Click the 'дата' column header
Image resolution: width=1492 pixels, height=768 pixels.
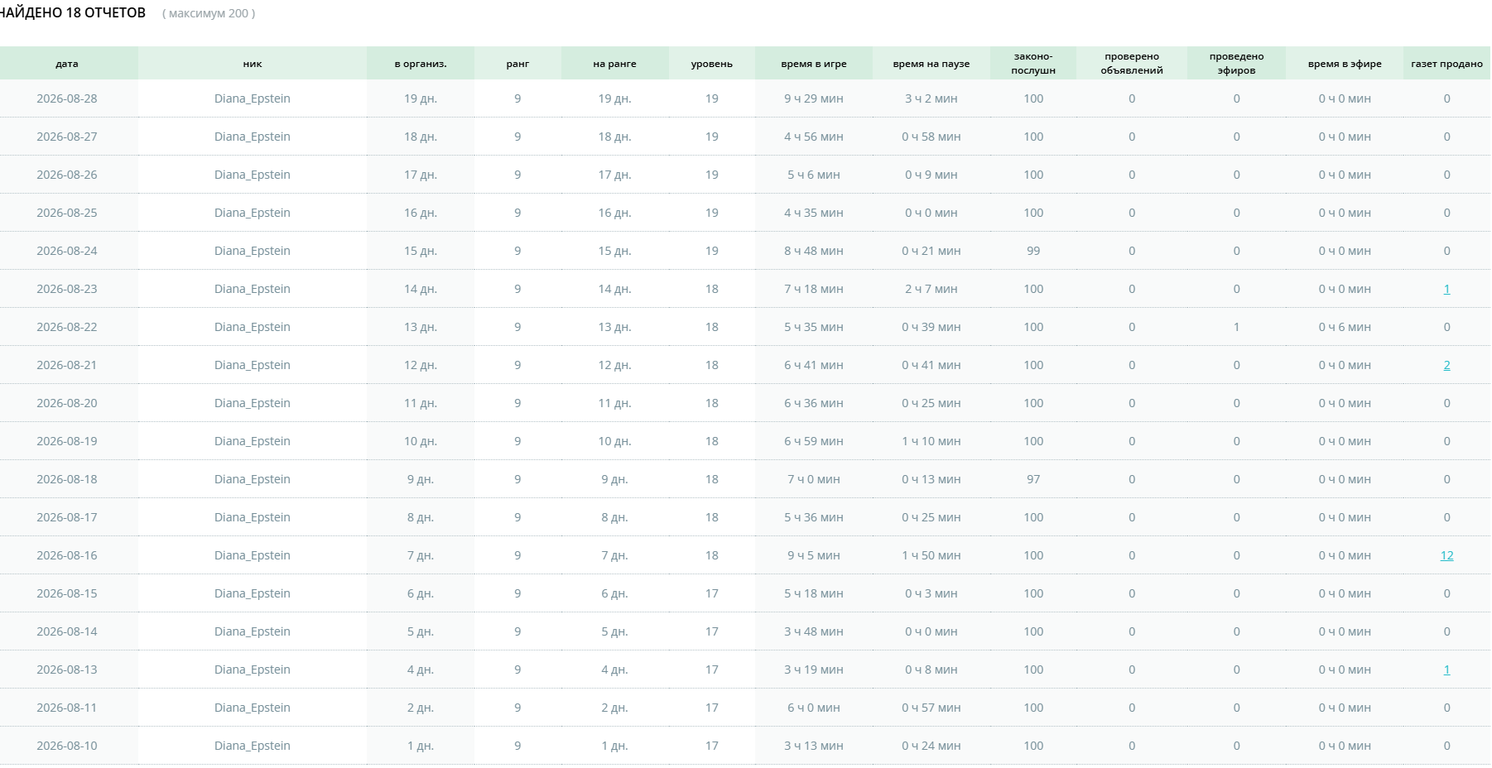(67, 64)
